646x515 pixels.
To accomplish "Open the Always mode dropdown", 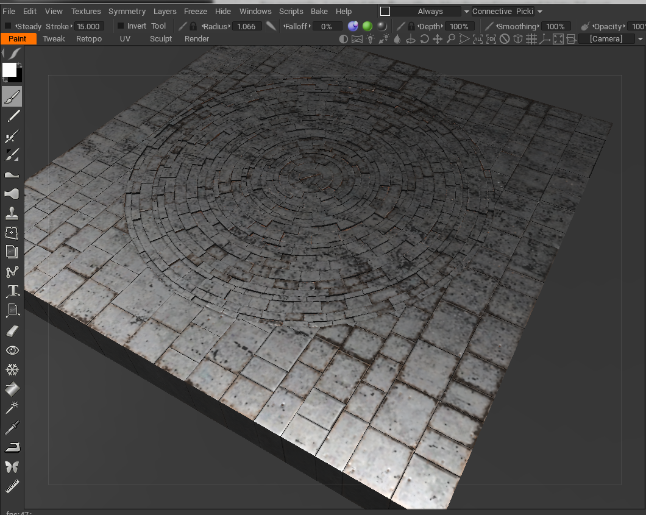I will (x=466, y=11).
